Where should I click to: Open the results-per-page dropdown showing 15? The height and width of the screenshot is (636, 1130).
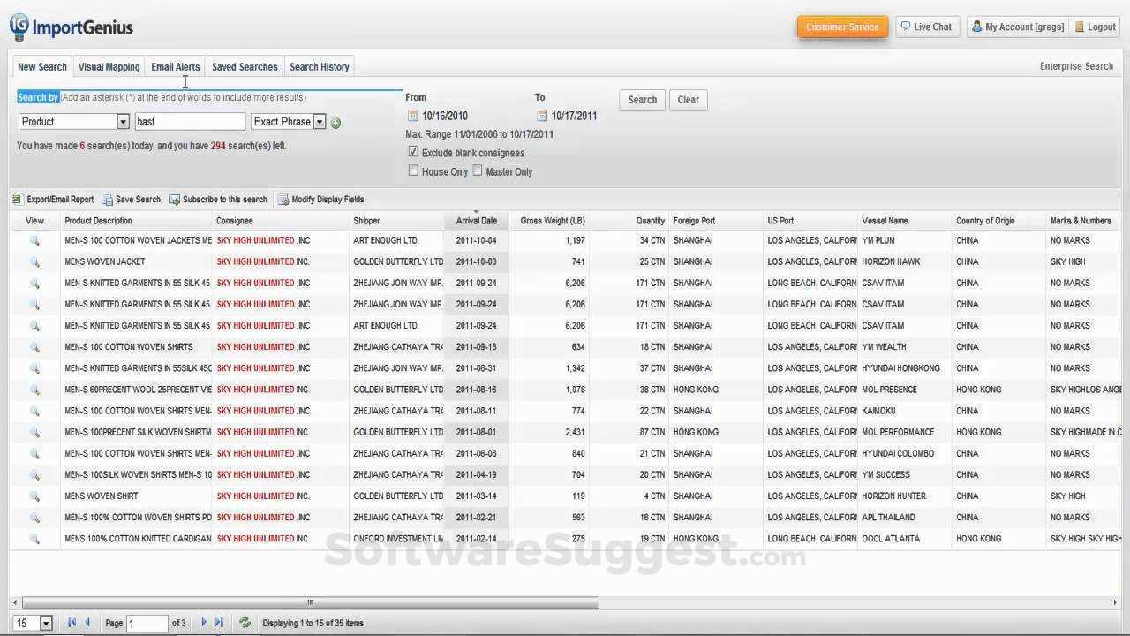point(32,623)
